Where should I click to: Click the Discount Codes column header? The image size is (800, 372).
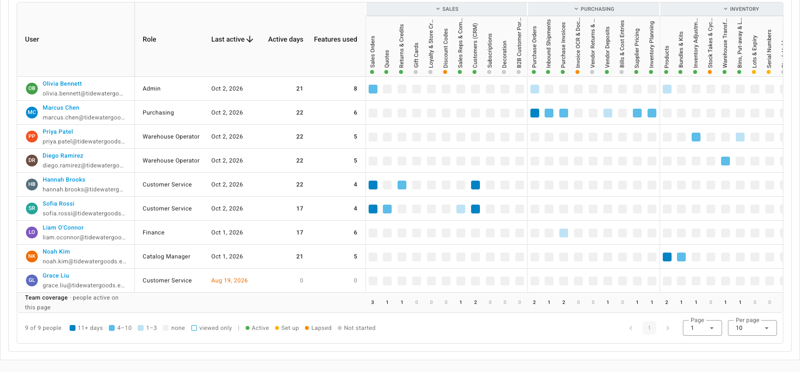(x=446, y=48)
